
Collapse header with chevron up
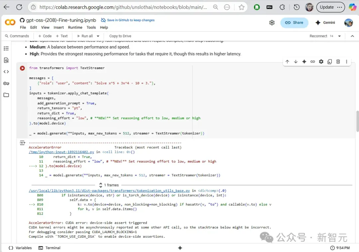[352, 36]
